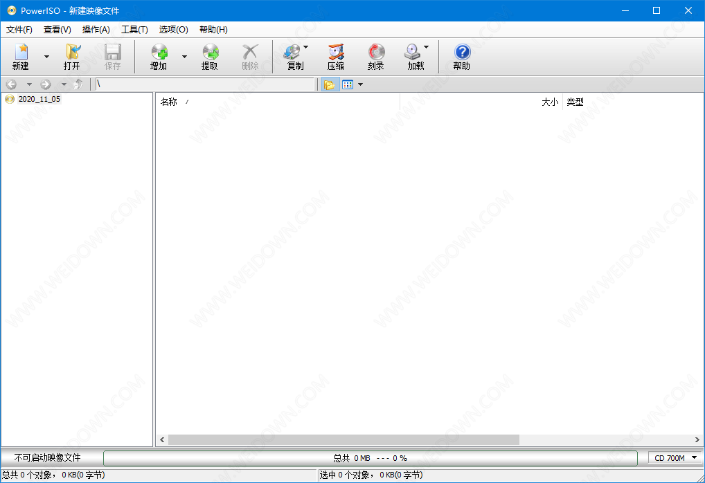Click the 加载 (Mount) drive icon

(x=412, y=52)
